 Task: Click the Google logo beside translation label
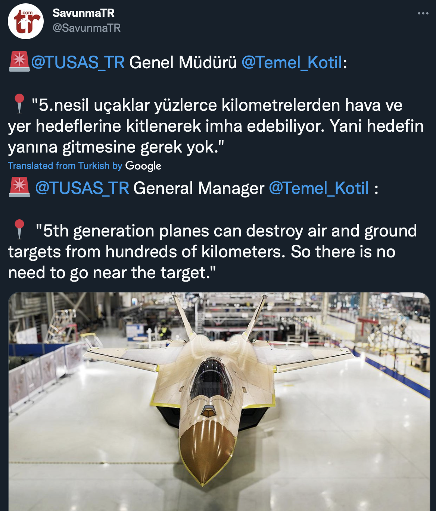coord(143,166)
